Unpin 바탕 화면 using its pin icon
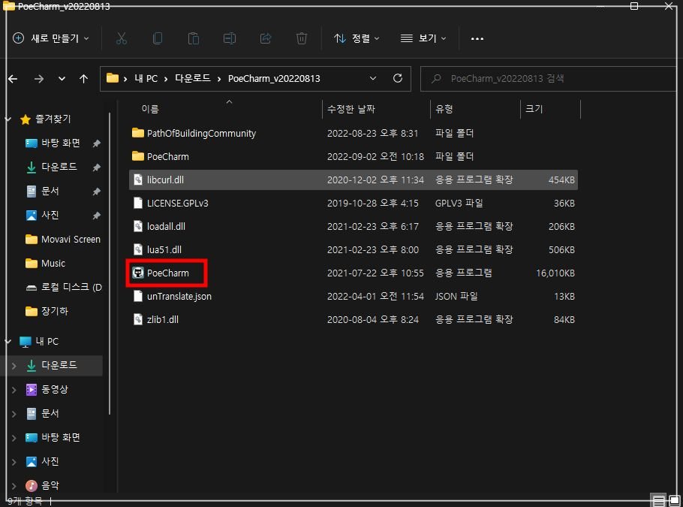Viewport: 683px width, 507px height. (95, 143)
